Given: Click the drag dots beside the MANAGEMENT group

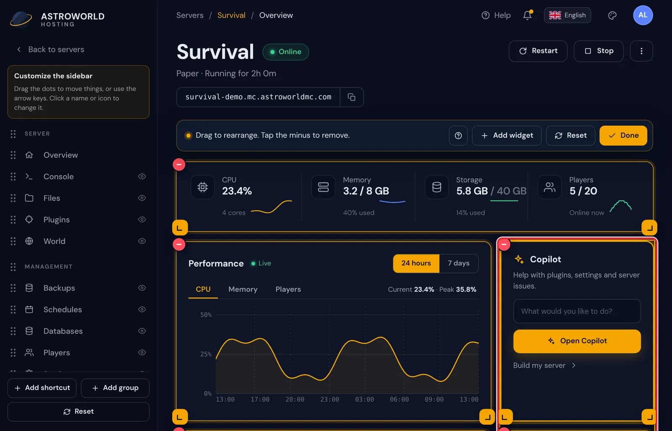Looking at the screenshot, I should [x=13, y=267].
